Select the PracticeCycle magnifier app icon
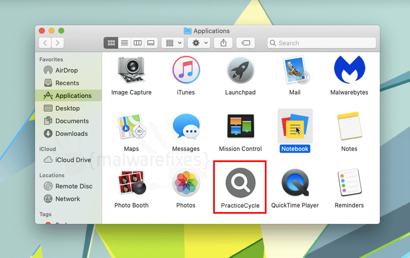The height and width of the screenshot is (258, 410). [x=241, y=183]
